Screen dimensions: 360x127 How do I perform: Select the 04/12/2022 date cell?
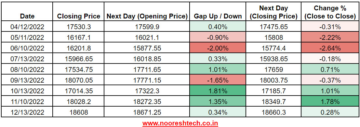pos(27,27)
